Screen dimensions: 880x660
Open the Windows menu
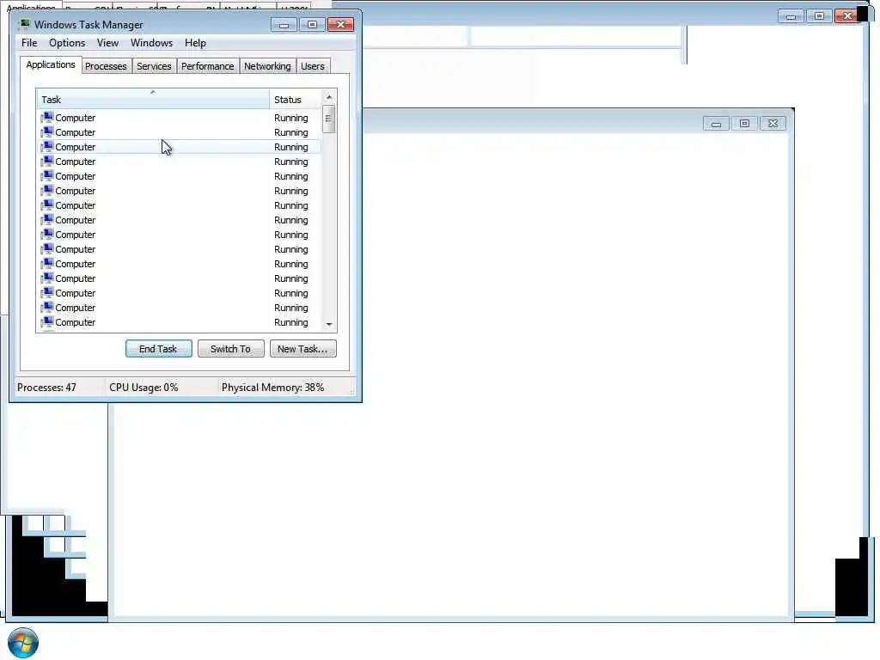click(x=151, y=43)
